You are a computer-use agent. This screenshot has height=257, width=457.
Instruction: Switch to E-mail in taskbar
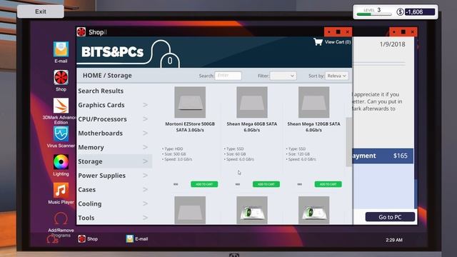coord(137,239)
